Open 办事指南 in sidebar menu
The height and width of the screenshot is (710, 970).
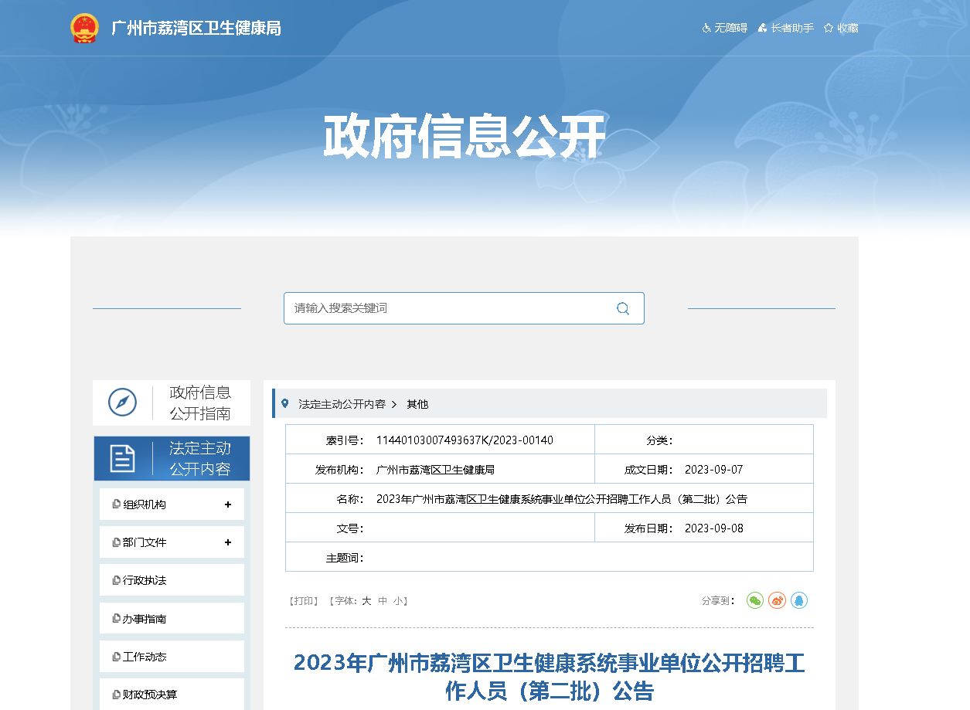point(145,619)
